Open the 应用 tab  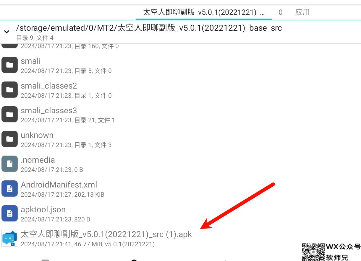(302, 12)
